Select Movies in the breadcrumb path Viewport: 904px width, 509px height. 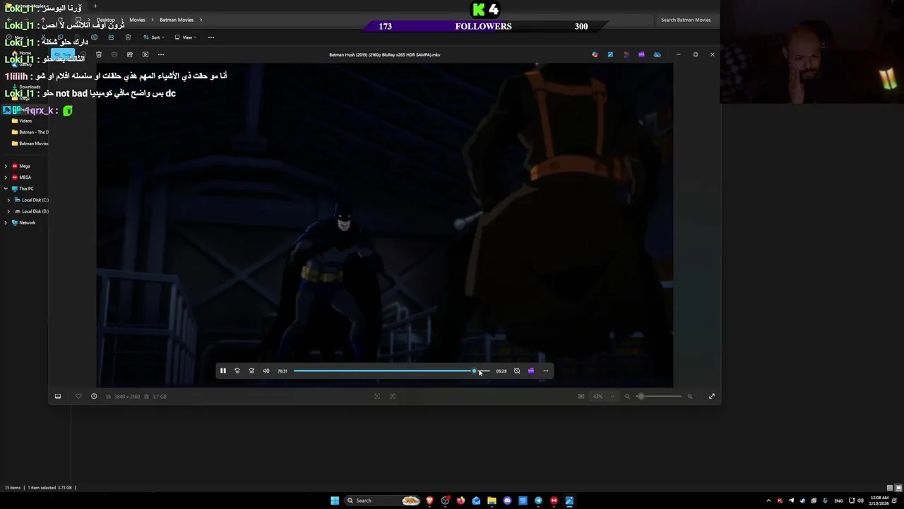point(137,20)
